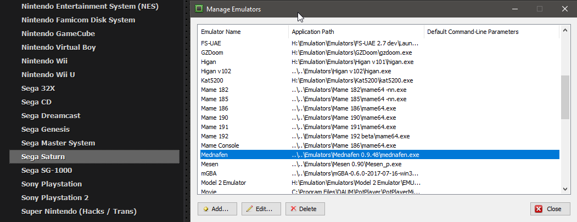Select Sony Playstation platform in sidebar

click(52, 184)
